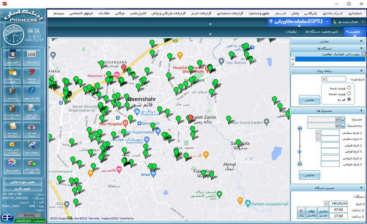Open گزارش تعهدات cheque report shortcut
The image size is (367, 224).
12,148
